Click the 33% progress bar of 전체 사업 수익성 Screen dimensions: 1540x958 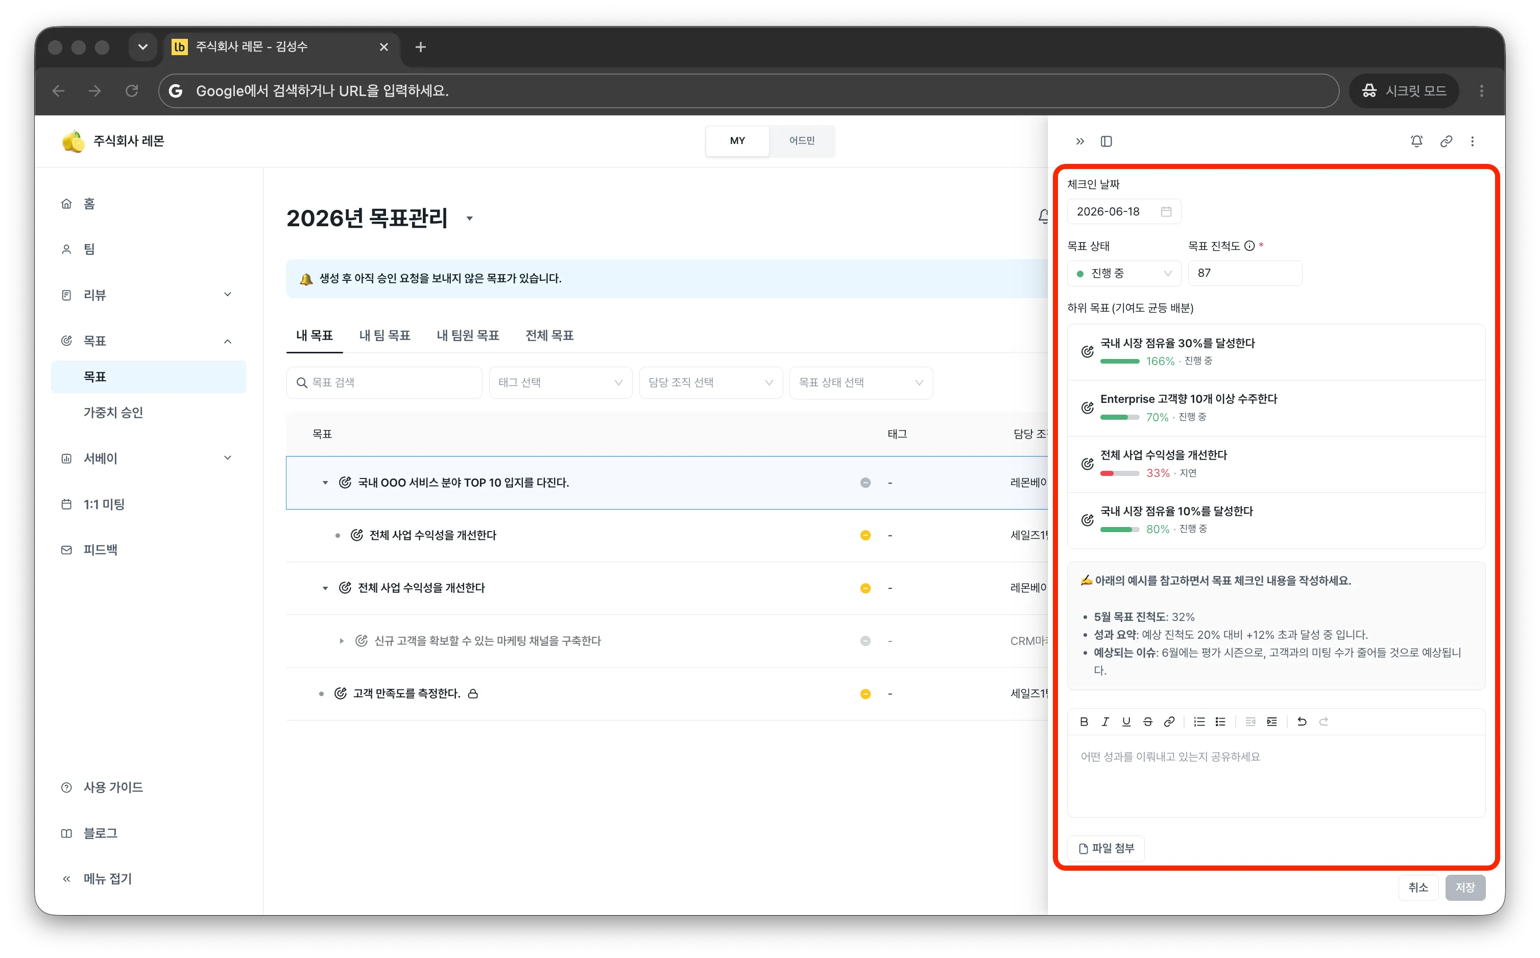1119,473
